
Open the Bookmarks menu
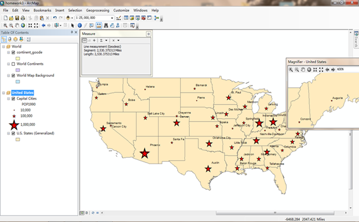pyautogui.click(x=42, y=10)
